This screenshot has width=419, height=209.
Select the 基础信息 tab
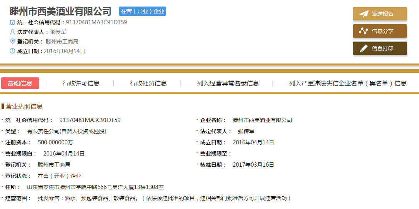(x=20, y=83)
